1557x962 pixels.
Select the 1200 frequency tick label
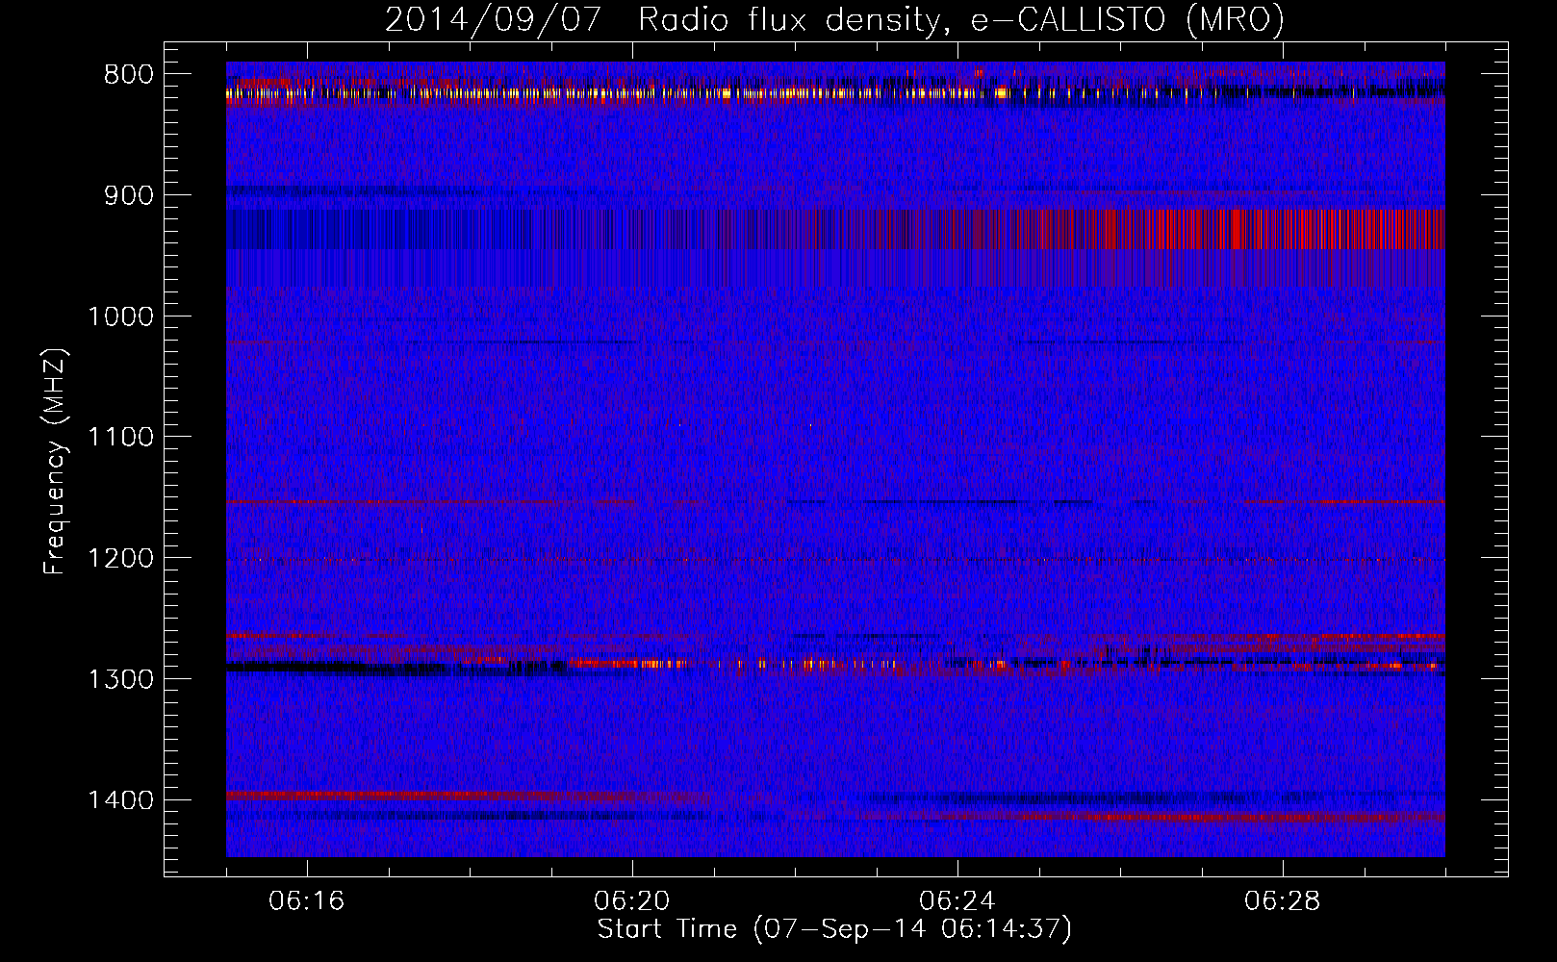click(x=120, y=559)
